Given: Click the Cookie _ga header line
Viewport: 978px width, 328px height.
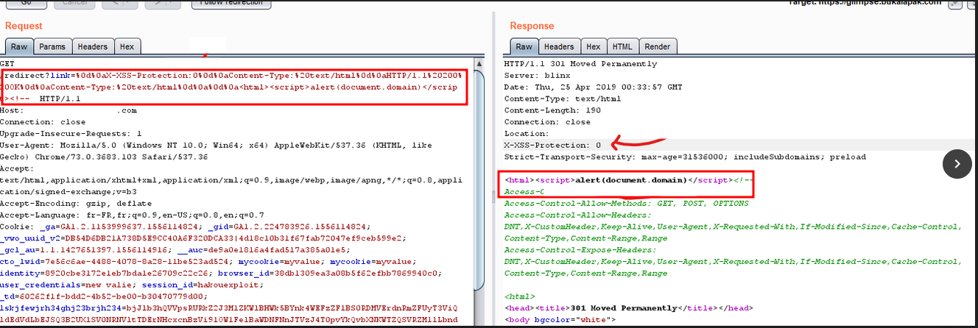Looking at the screenshot, I should click(186, 227).
